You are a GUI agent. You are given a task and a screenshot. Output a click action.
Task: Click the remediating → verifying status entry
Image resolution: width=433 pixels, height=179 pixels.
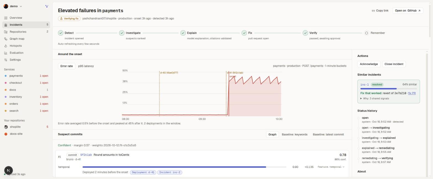(377, 160)
